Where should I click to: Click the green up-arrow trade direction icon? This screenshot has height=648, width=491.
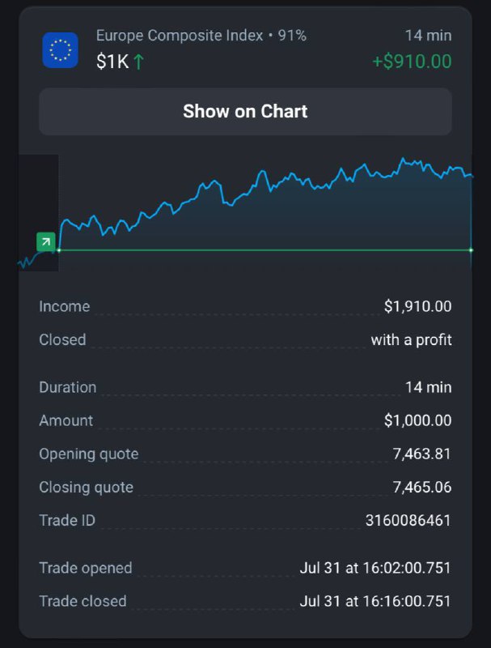(x=138, y=62)
